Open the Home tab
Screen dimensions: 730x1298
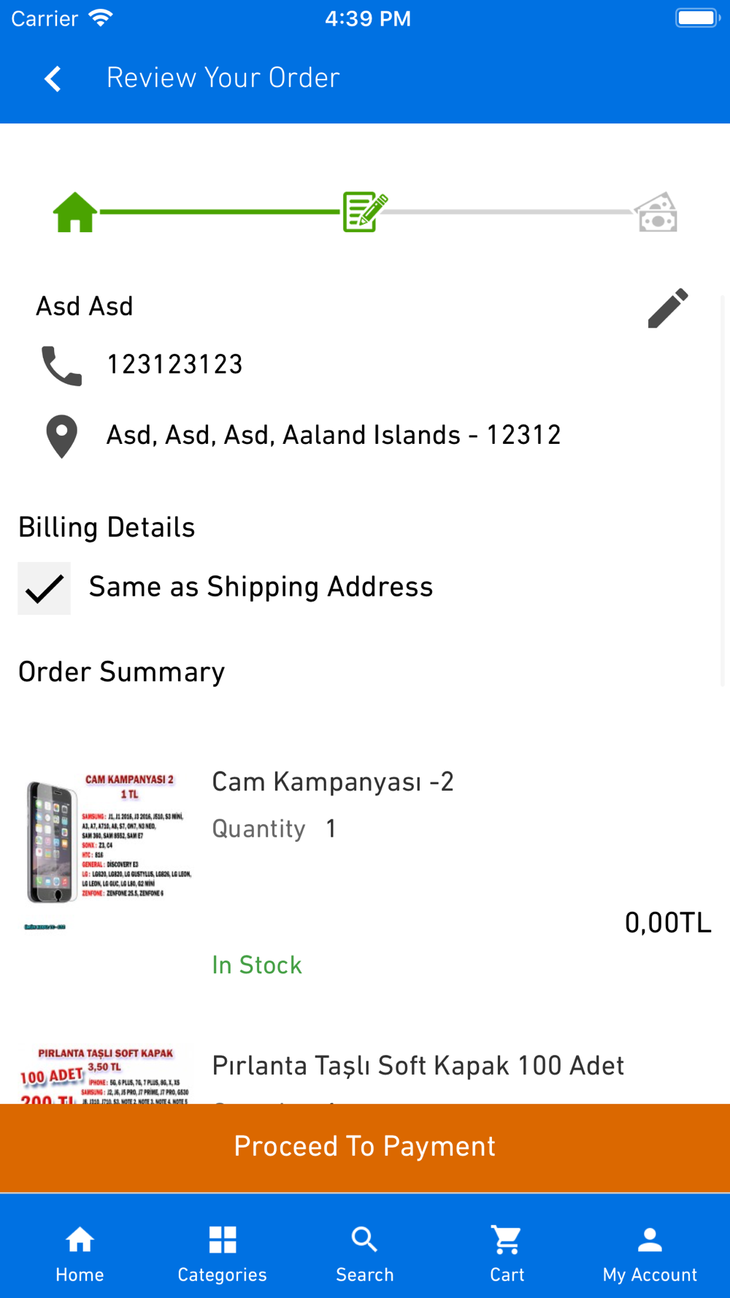coord(80,1253)
